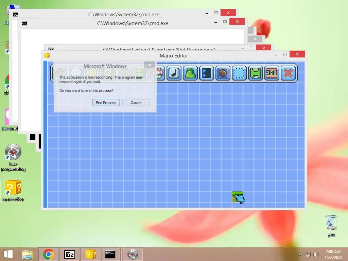The width and height of the screenshot is (348, 261).
Task: Open the volume tray icon
Action: click(x=316, y=254)
